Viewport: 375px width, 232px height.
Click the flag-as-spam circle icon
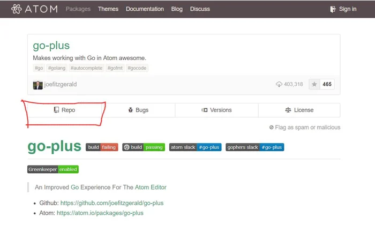tap(272, 127)
